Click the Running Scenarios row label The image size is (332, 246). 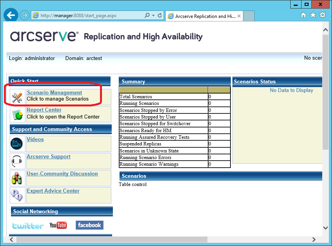pos(139,103)
